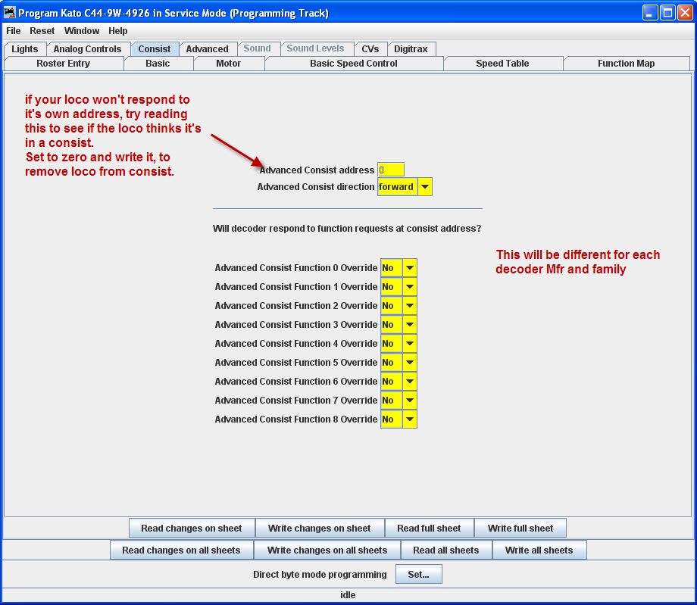Click the Set... programming mode button
The image size is (697, 605).
(x=418, y=575)
